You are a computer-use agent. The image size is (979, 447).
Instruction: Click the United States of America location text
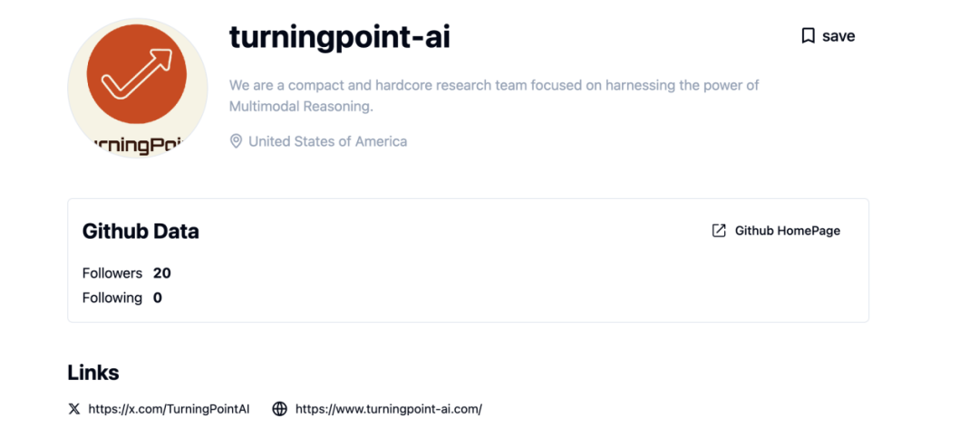click(327, 141)
